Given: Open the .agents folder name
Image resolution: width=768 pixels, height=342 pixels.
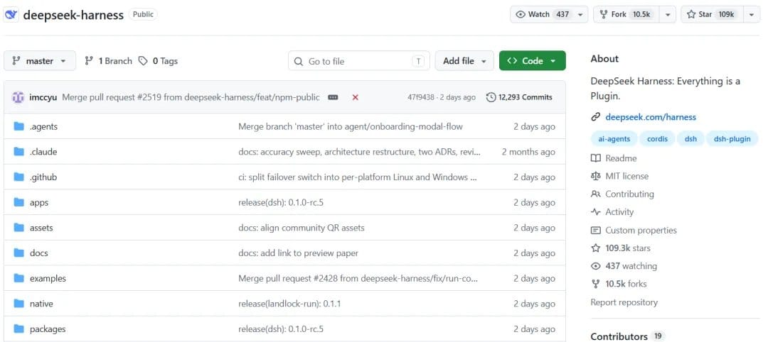Looking at the screenshot, I should 43,126.
